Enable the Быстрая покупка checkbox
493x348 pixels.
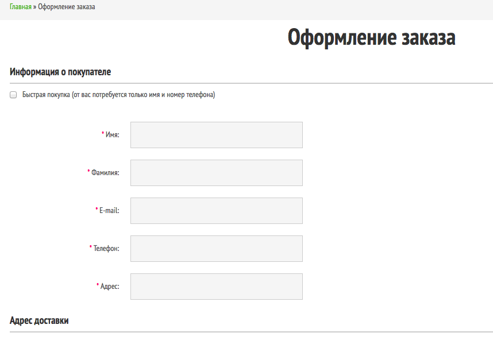tap(13, 95)
